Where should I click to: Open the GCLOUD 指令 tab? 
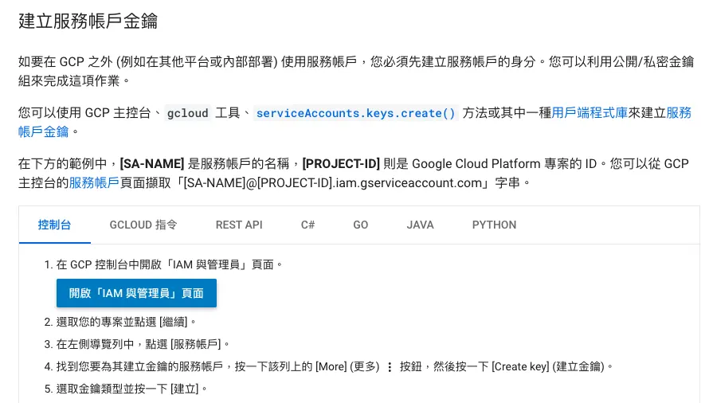[143, 225]
